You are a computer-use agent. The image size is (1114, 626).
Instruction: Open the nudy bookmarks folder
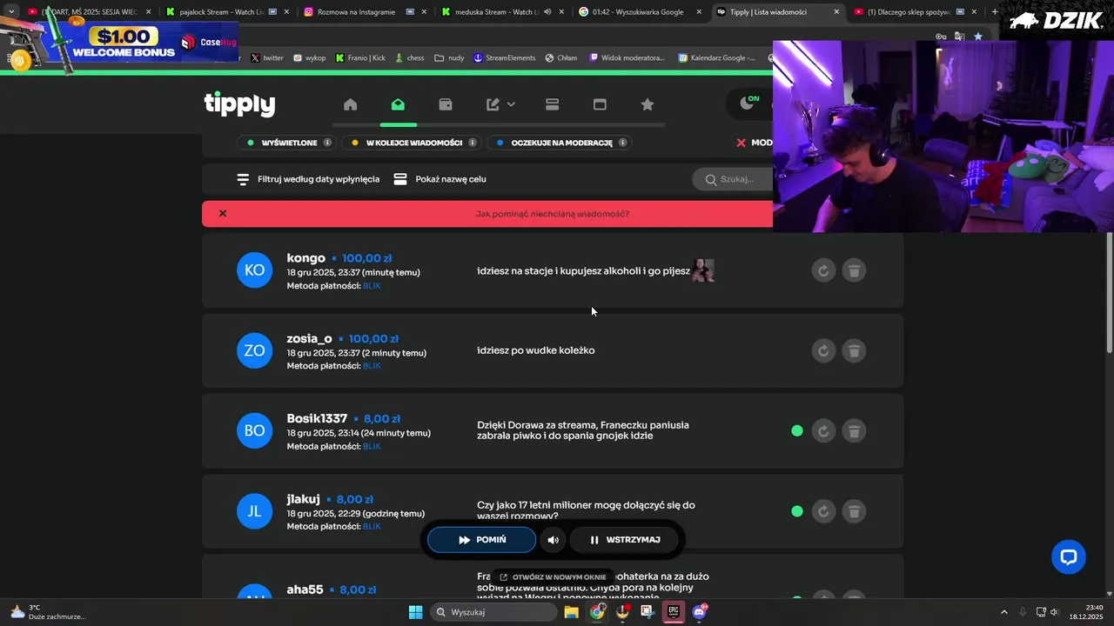(x=449, y=58)
